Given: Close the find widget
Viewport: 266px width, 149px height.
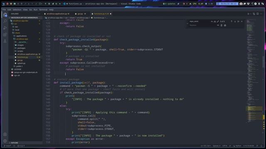Looking at the screenshot, I should (x=242, y=22).
